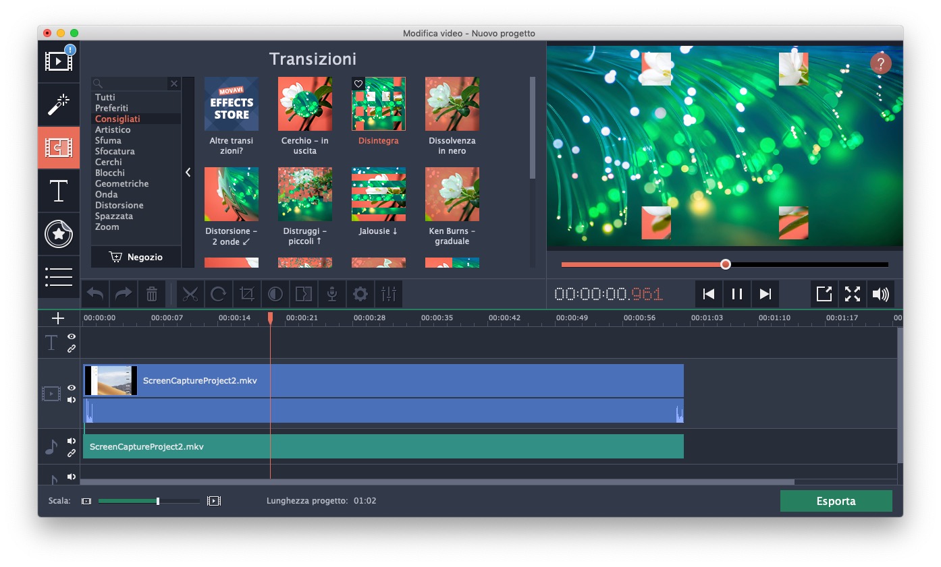
Task: Toggle link icon on the title track
Action: [x=72, y=349]
